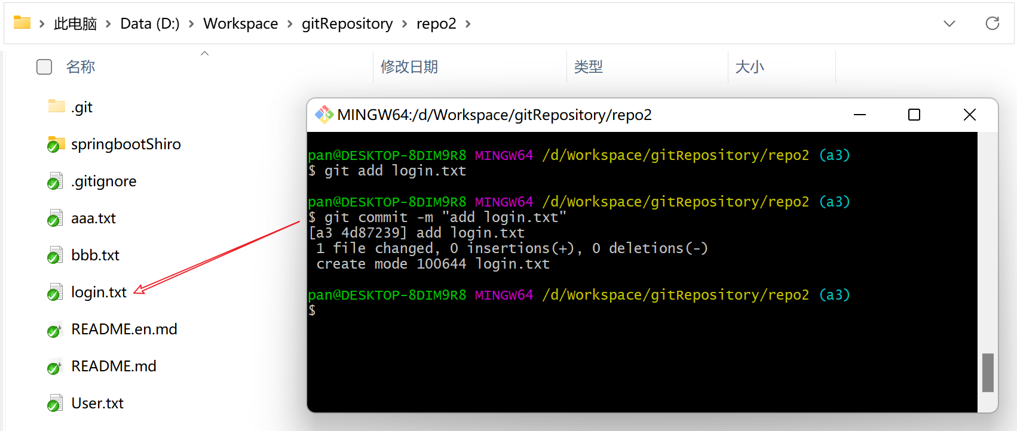Go to 此电脑 in the breadcrumb
The image size is (1017, 431).
click(x=75, y=24)
